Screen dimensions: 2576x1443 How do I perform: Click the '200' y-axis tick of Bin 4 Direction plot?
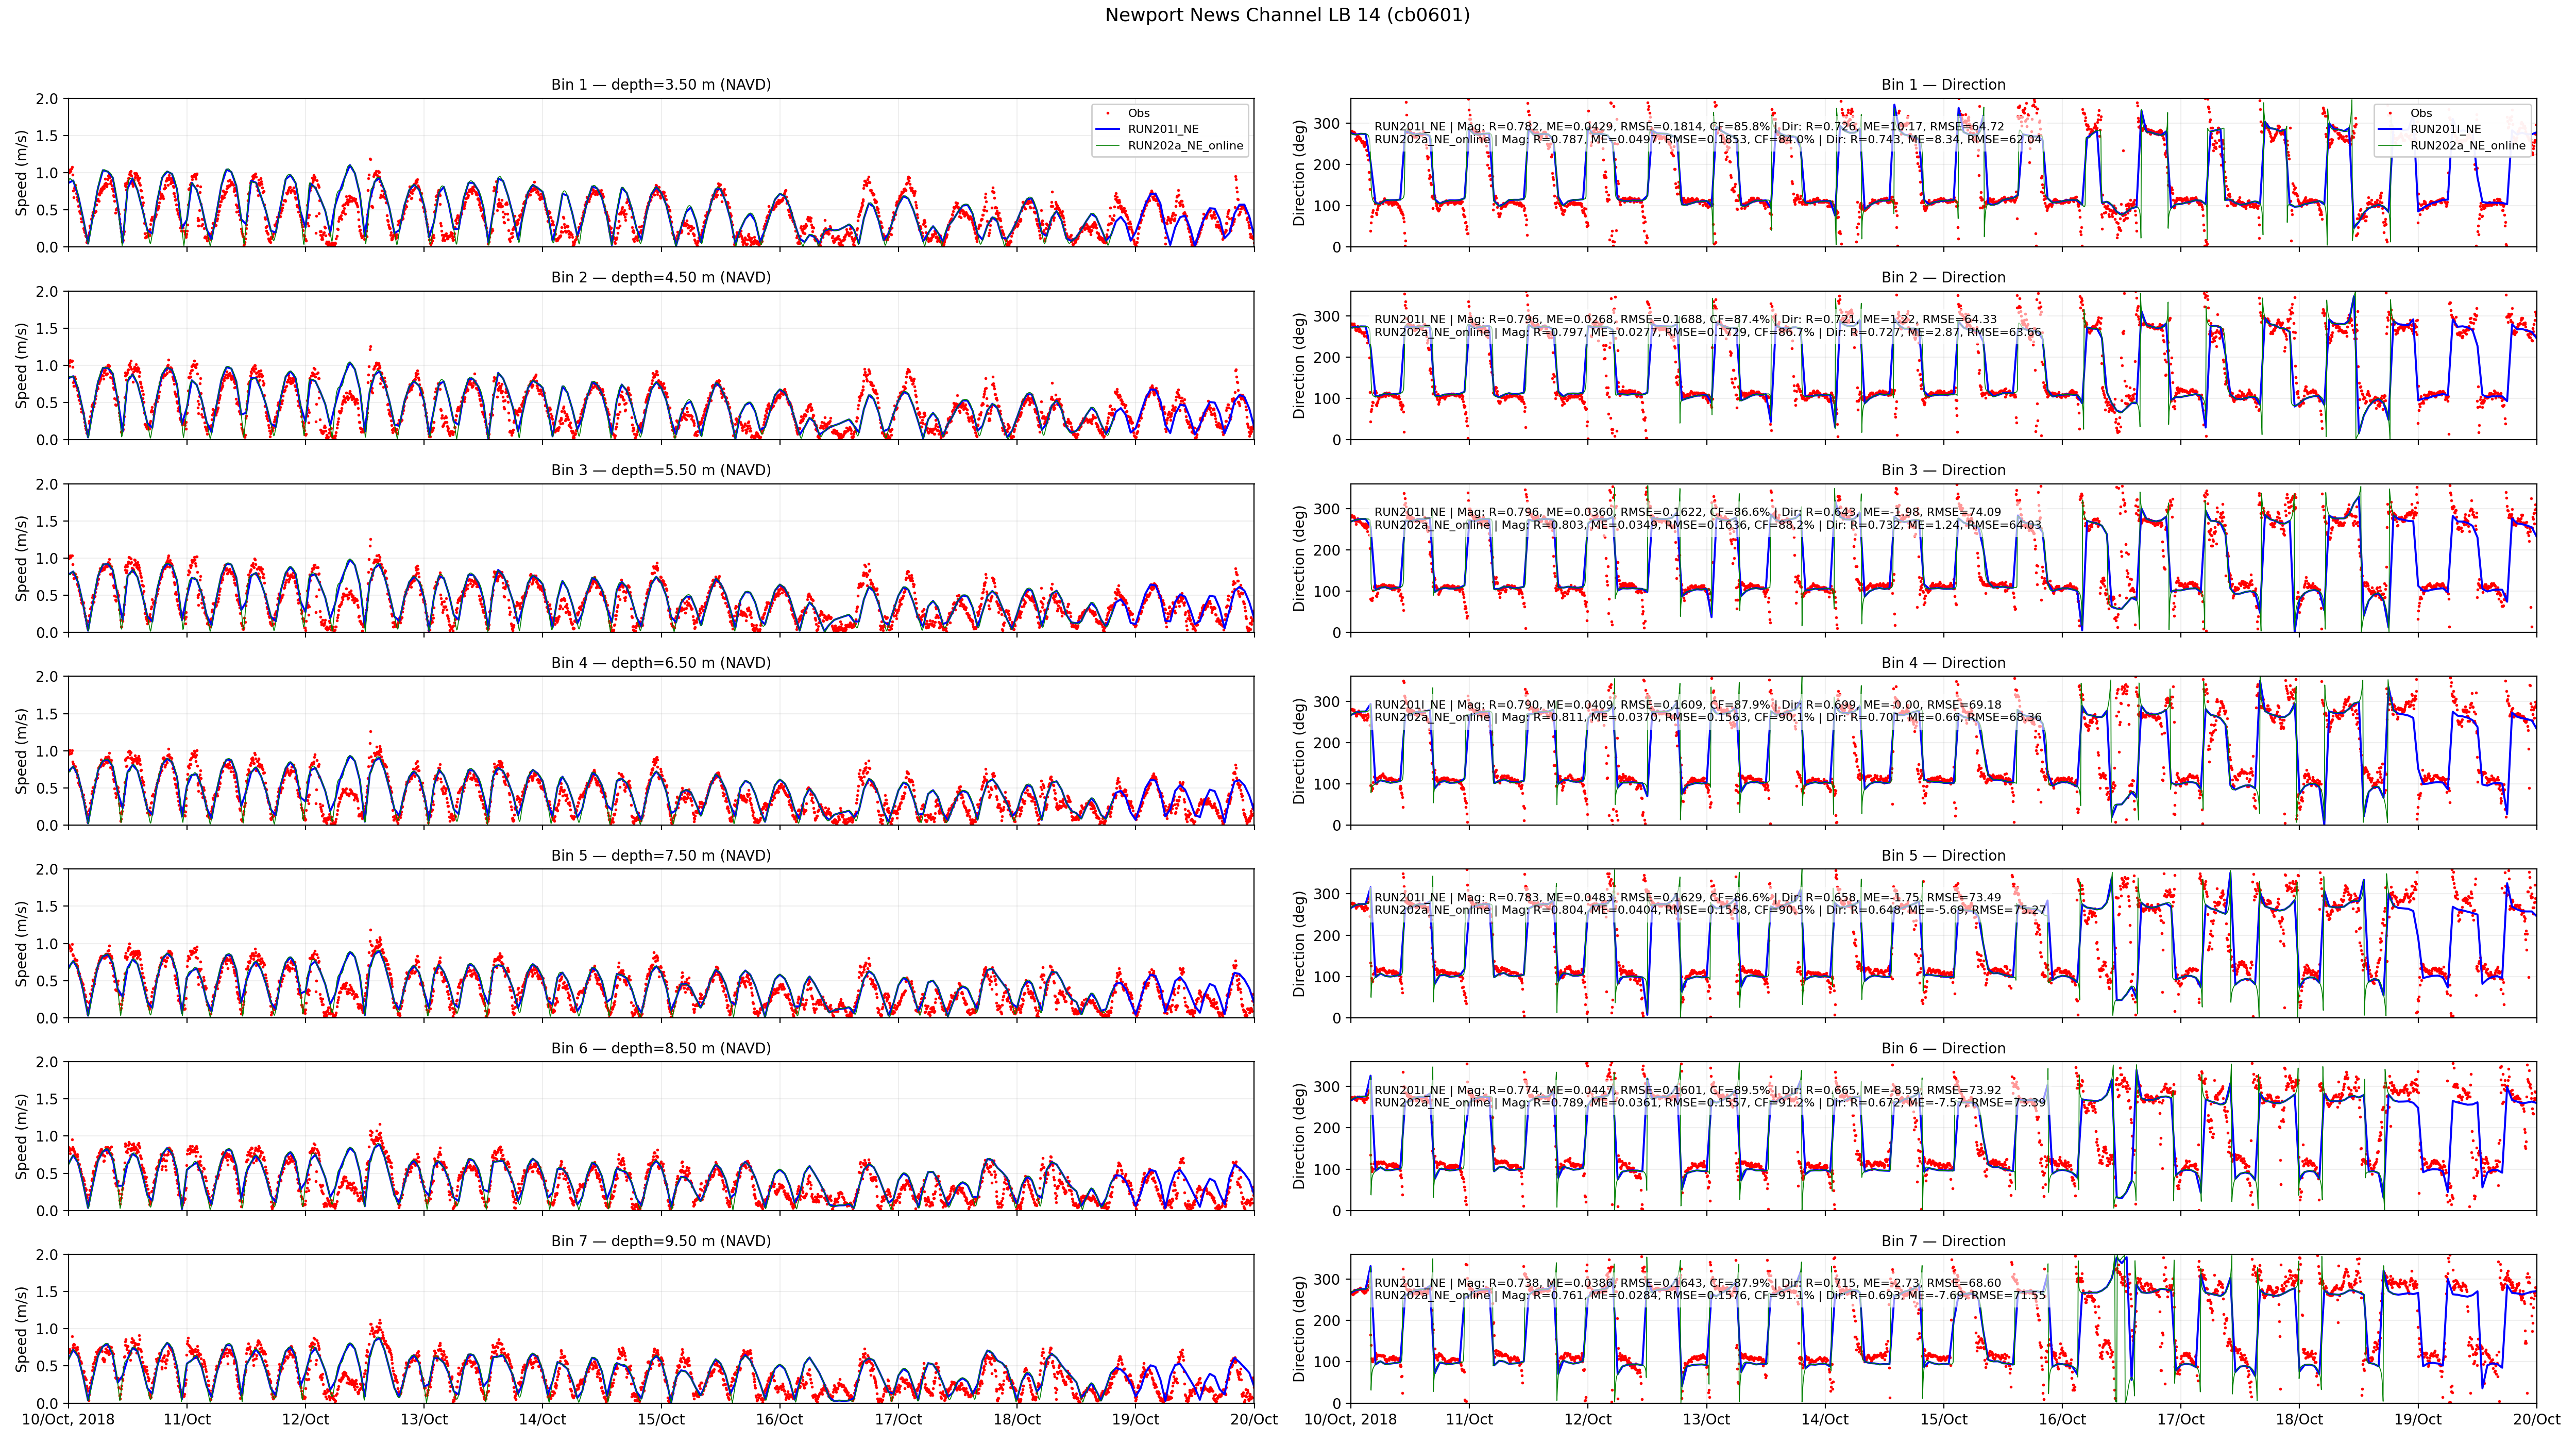[x=1327, y=743]
